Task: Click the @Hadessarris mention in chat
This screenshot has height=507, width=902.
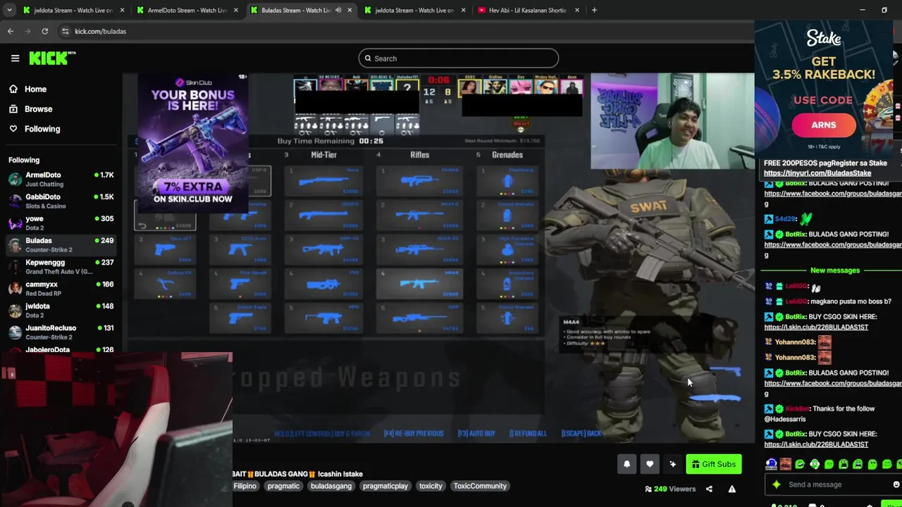Action: pyautogui.click(x=785, y=419)
